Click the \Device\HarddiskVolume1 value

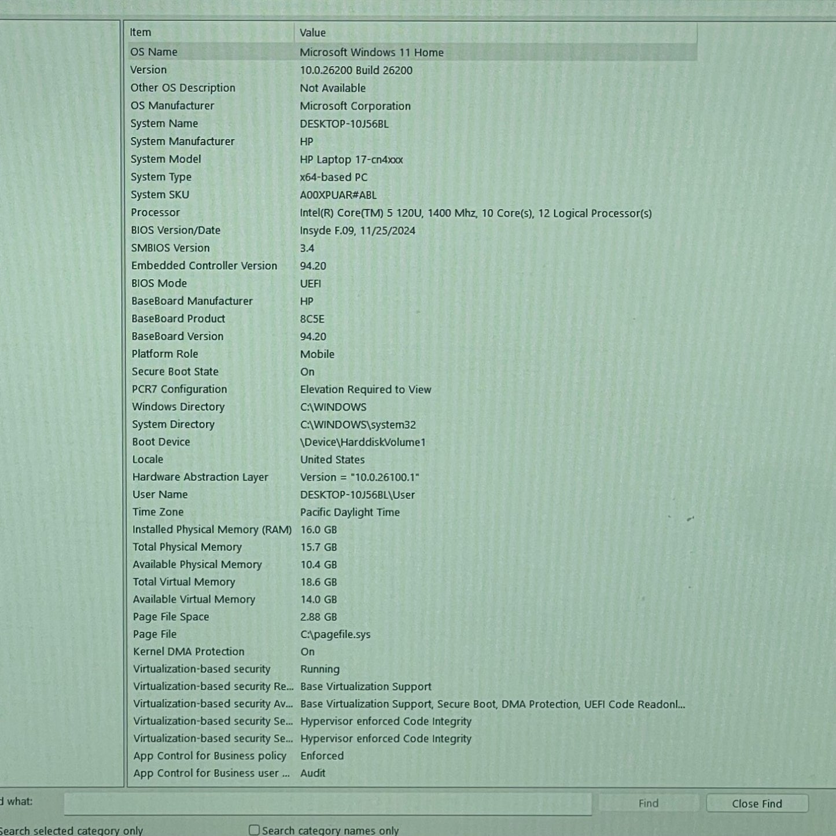[x=363, y=442]
